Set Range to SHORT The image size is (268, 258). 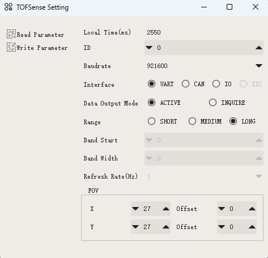pos(151,121)
